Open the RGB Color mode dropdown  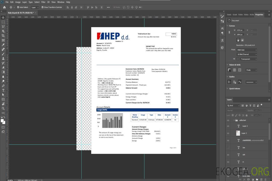[247, 50]
